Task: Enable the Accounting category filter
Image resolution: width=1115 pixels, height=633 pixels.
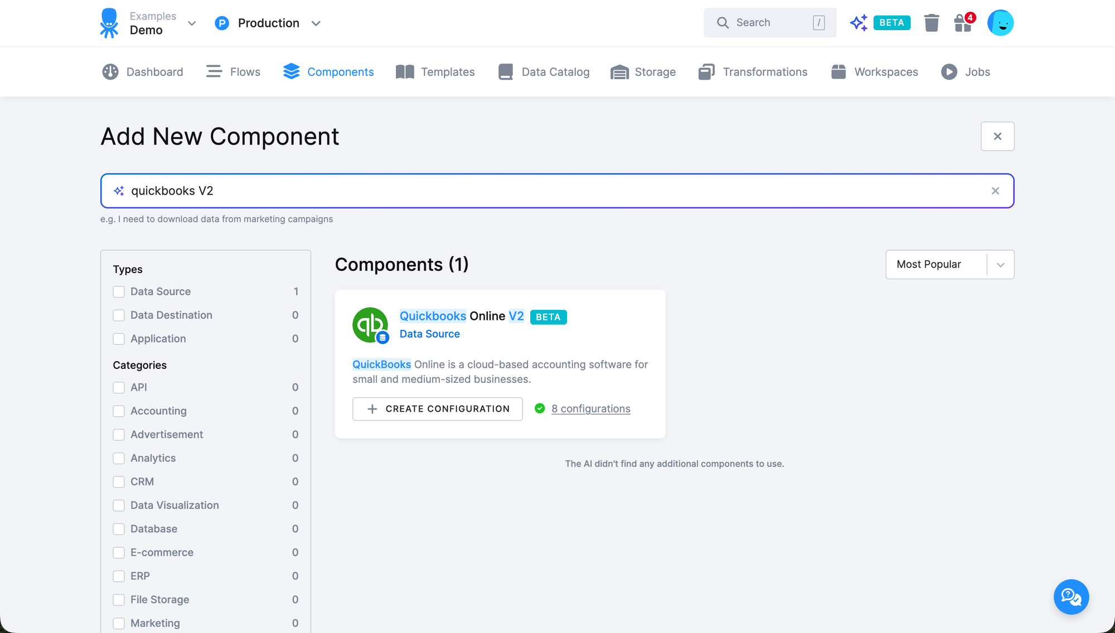Action: pyautogui.click(x=119, y=411)
